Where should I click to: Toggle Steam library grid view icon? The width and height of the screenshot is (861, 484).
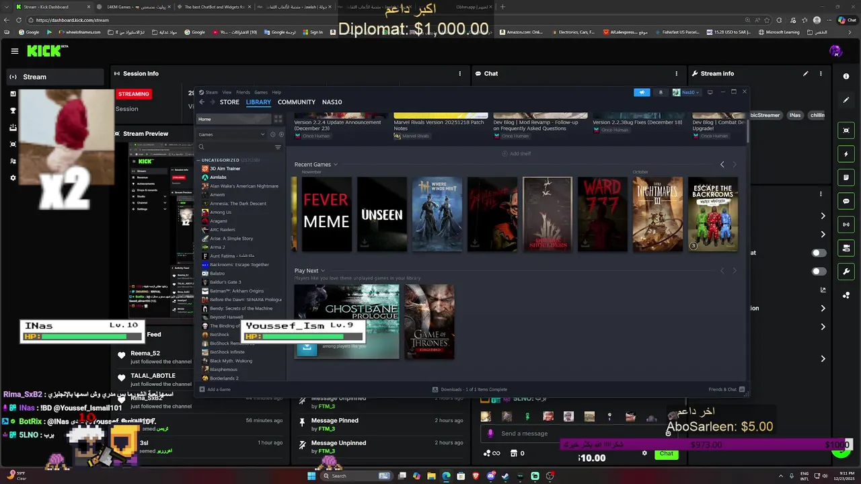[278, 119]
